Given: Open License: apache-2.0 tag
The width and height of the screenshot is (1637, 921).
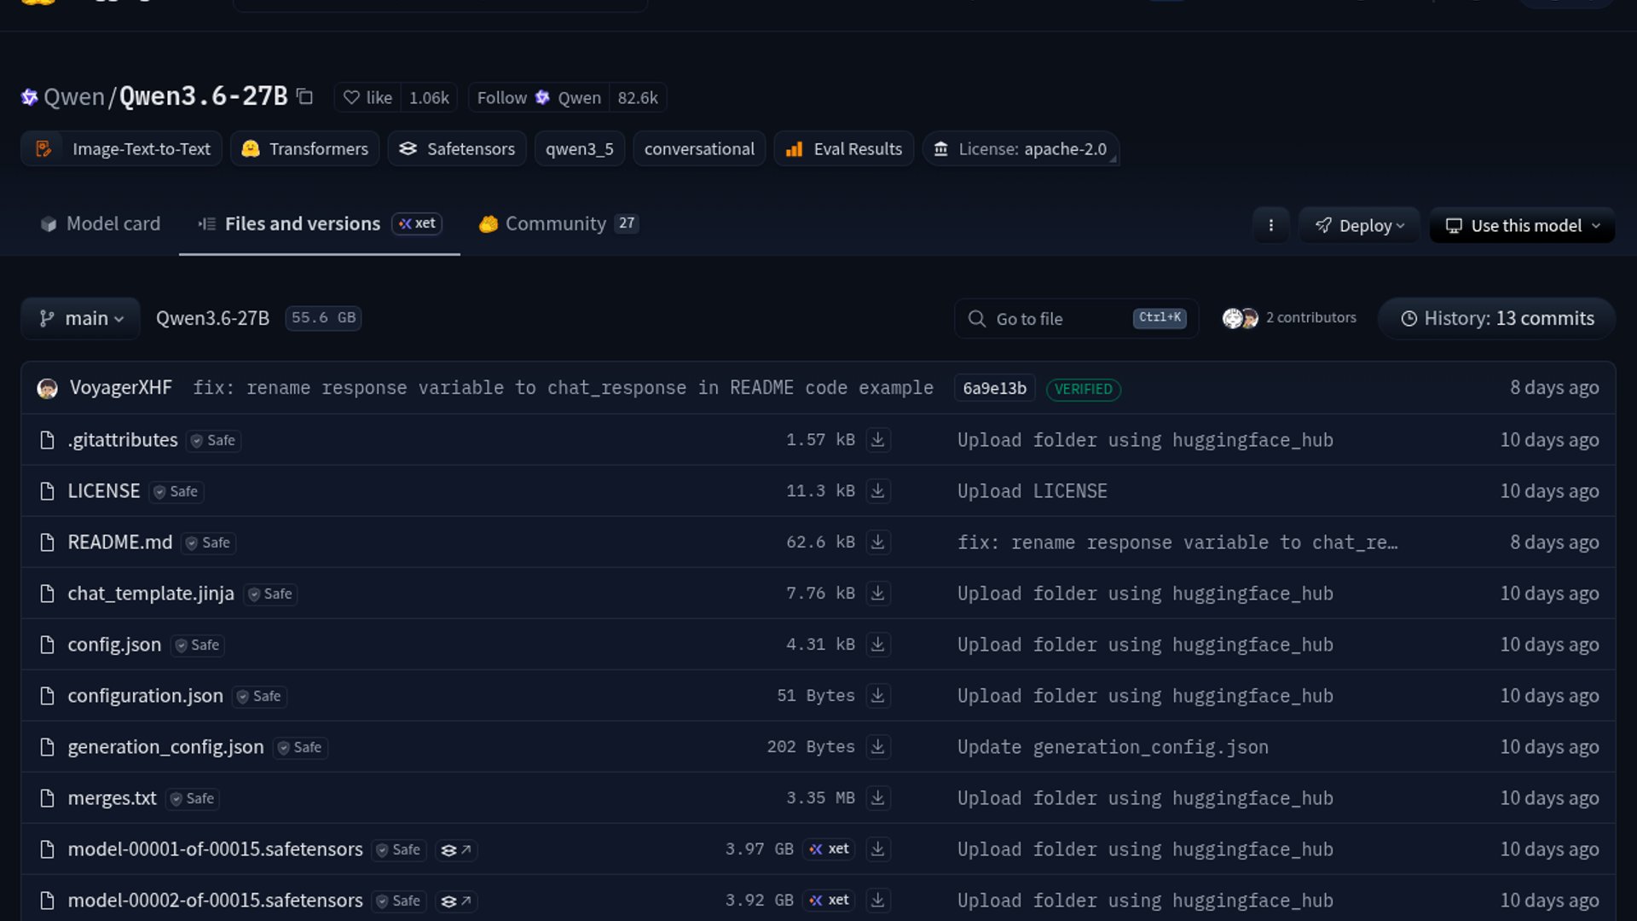Looking at the screenshot, I should point(1021,149).
